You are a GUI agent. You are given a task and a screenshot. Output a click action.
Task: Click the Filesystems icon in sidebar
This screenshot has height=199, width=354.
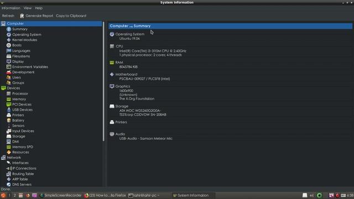point(9,56)
